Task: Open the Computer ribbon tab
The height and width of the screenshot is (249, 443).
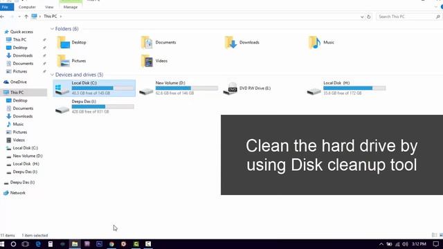Action: tap(27, 7)
